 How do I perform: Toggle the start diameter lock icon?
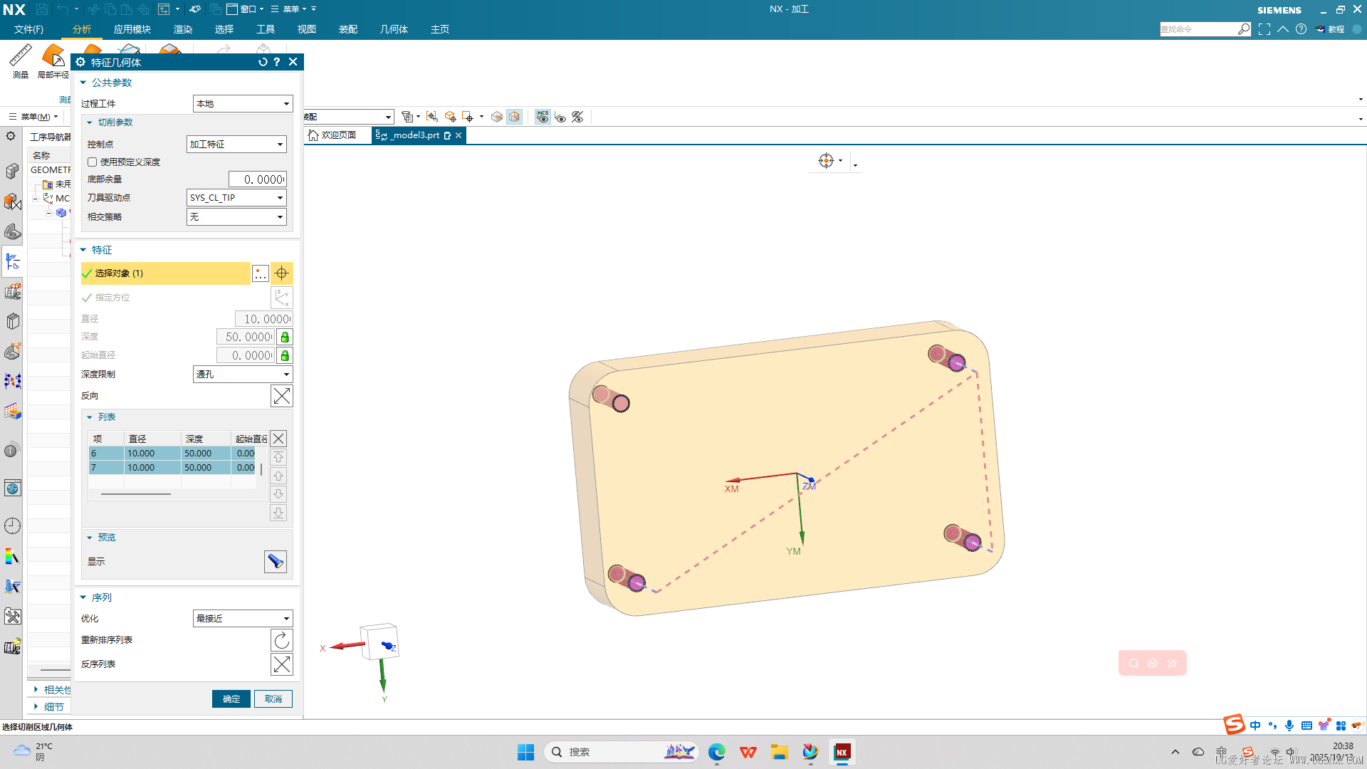(x=285, y=355)
